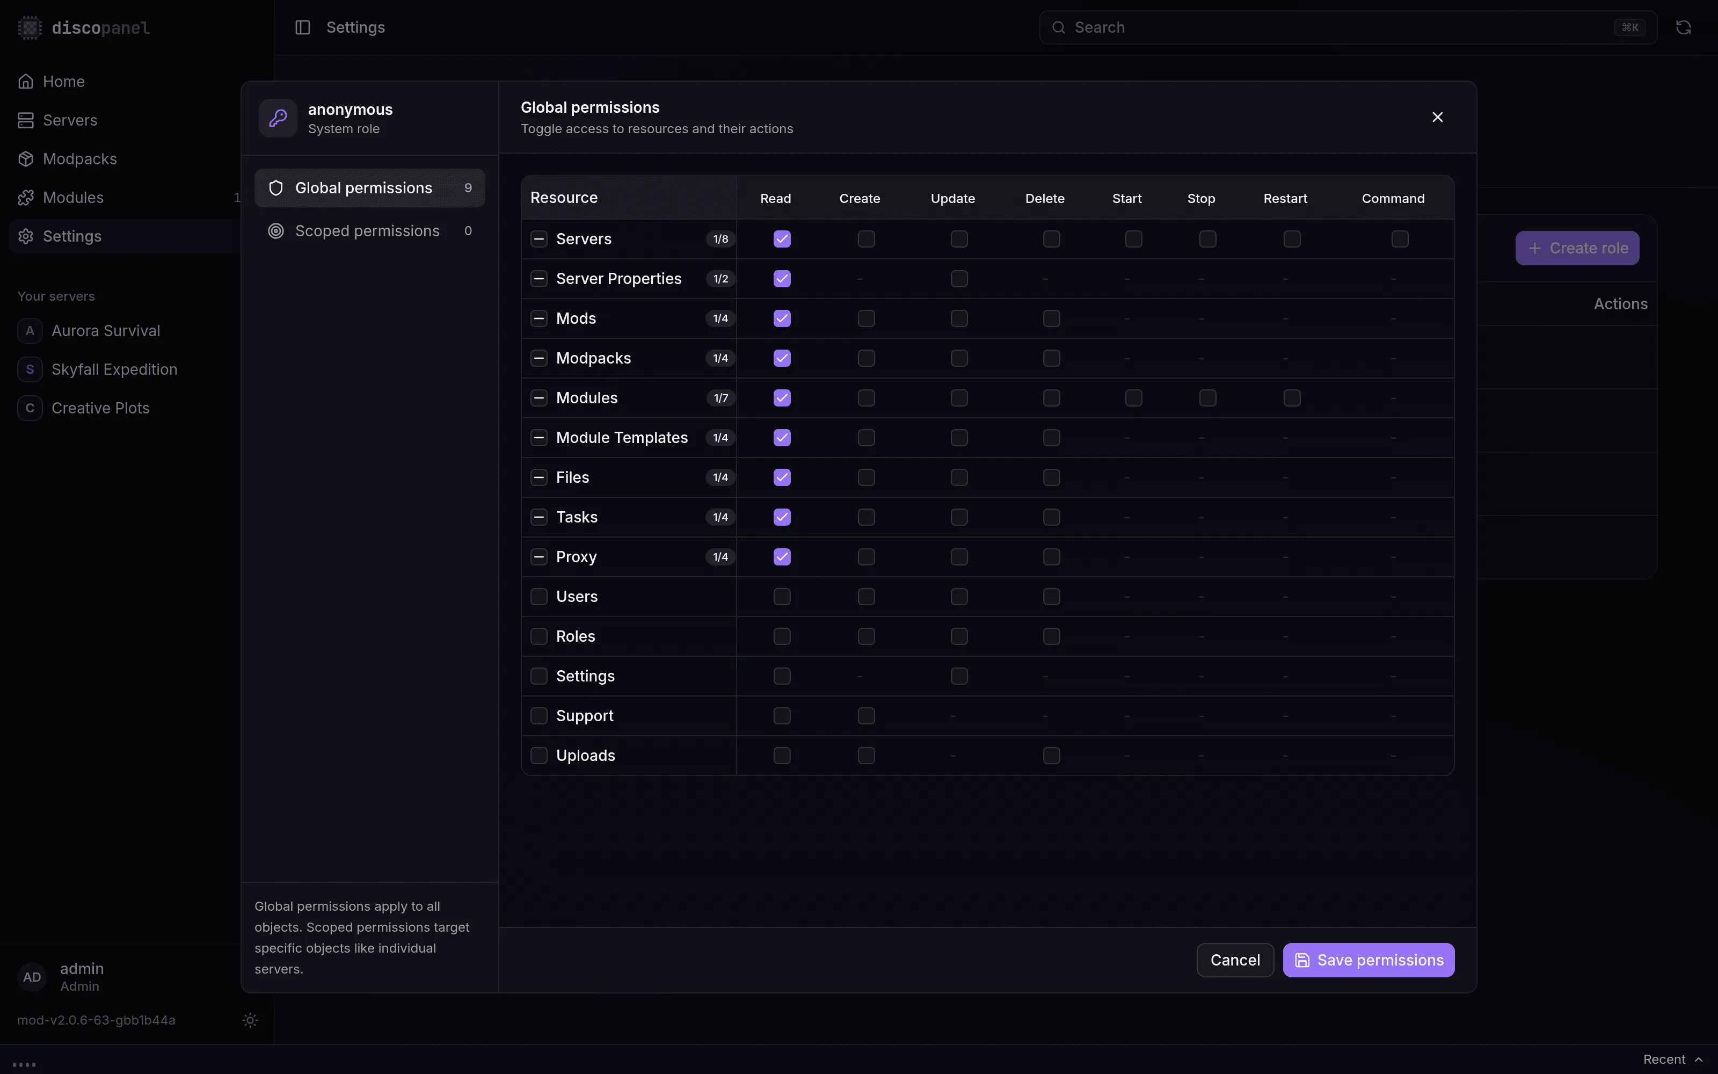Select all permissions for Users
Image resolution: width=1718 pixels, height=1074 pixels.
(x=539, y=597)
